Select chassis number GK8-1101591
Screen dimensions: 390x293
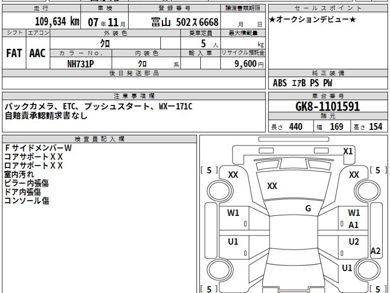328,106
